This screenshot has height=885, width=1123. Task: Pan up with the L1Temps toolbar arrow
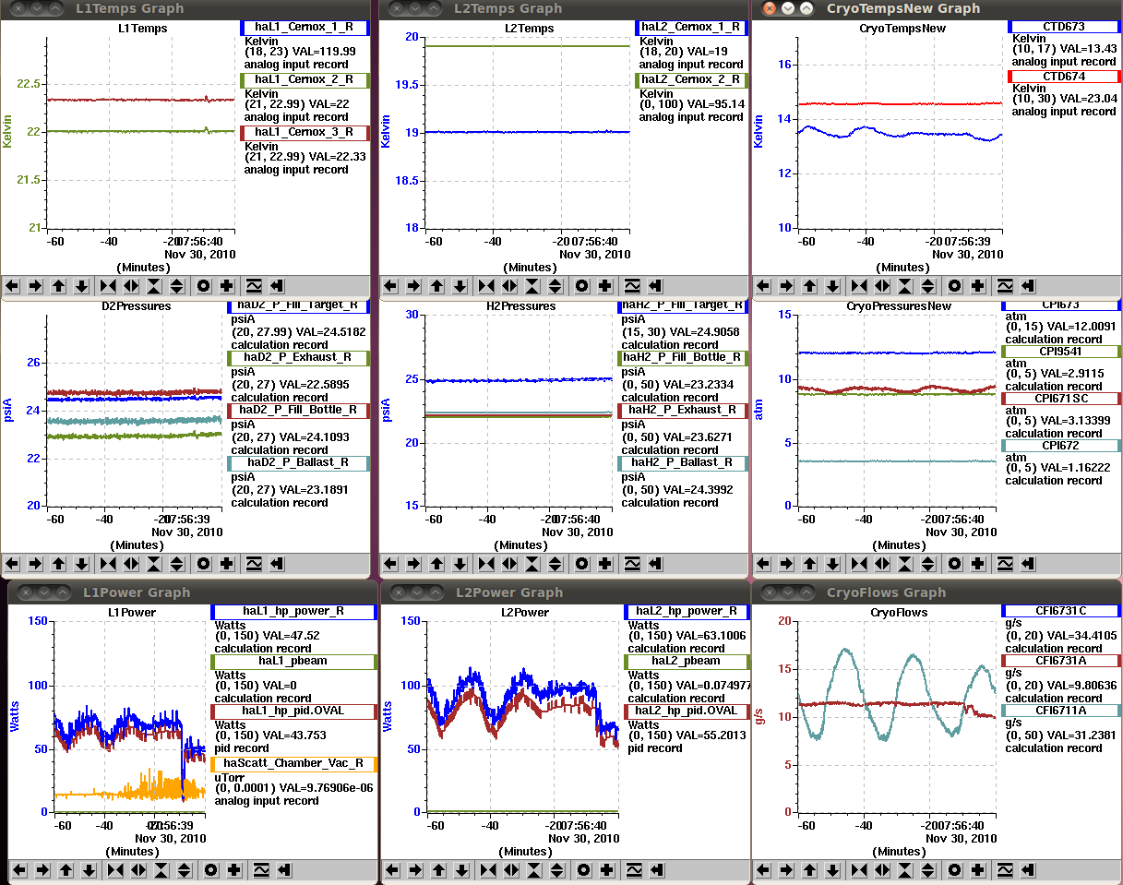click(x=59, y=286)
